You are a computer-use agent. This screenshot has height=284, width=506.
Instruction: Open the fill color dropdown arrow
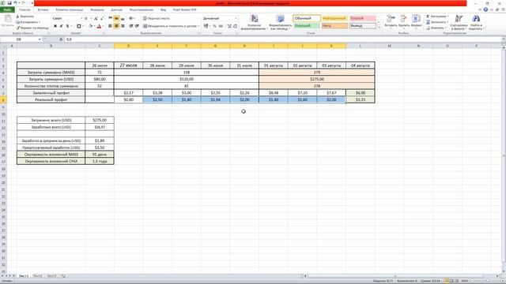[94, 26]
